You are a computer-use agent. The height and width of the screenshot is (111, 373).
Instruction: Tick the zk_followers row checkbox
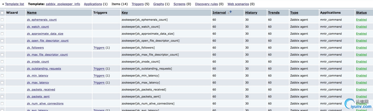coord(2,48)
